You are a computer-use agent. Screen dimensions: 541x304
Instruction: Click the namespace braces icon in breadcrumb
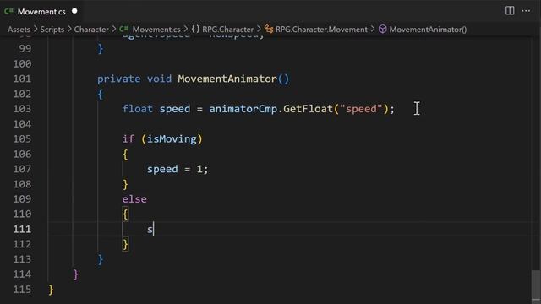(195, 30)
